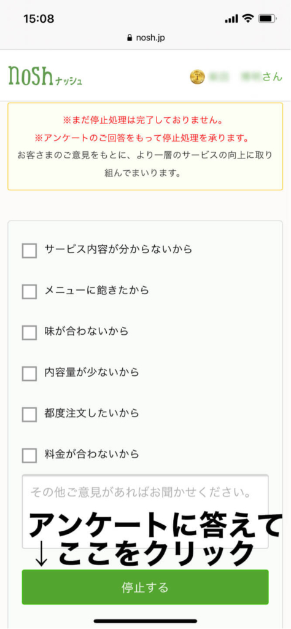This screenshot has width=291, height=629.
Task: Tap the yellow notice box about 停止処理
Action: click(x=145, y=146)
